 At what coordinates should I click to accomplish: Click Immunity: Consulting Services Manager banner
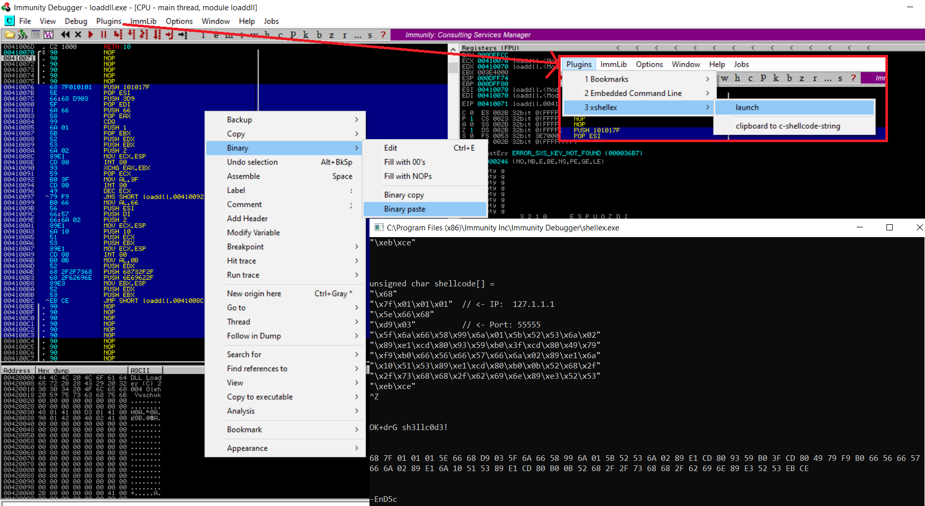468,35
